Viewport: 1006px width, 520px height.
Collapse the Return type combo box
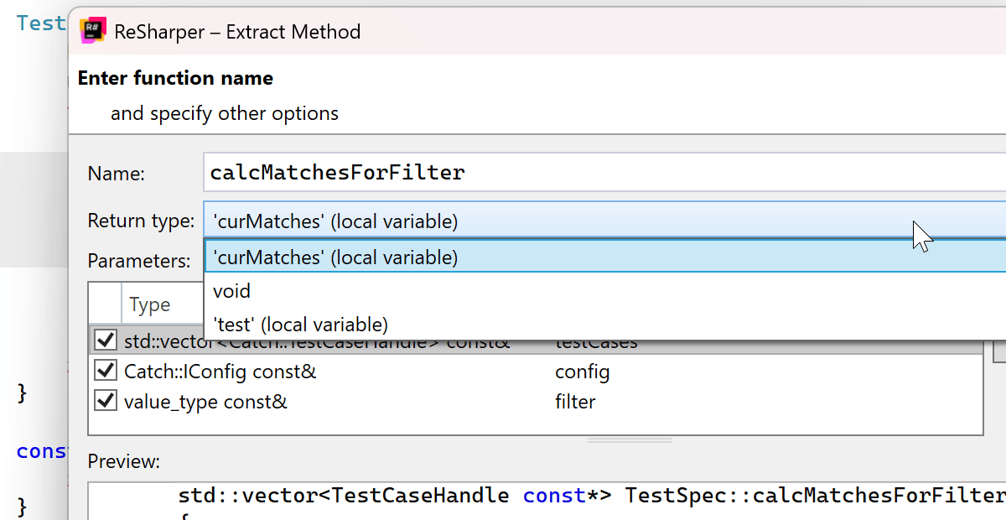pos(604,221)
